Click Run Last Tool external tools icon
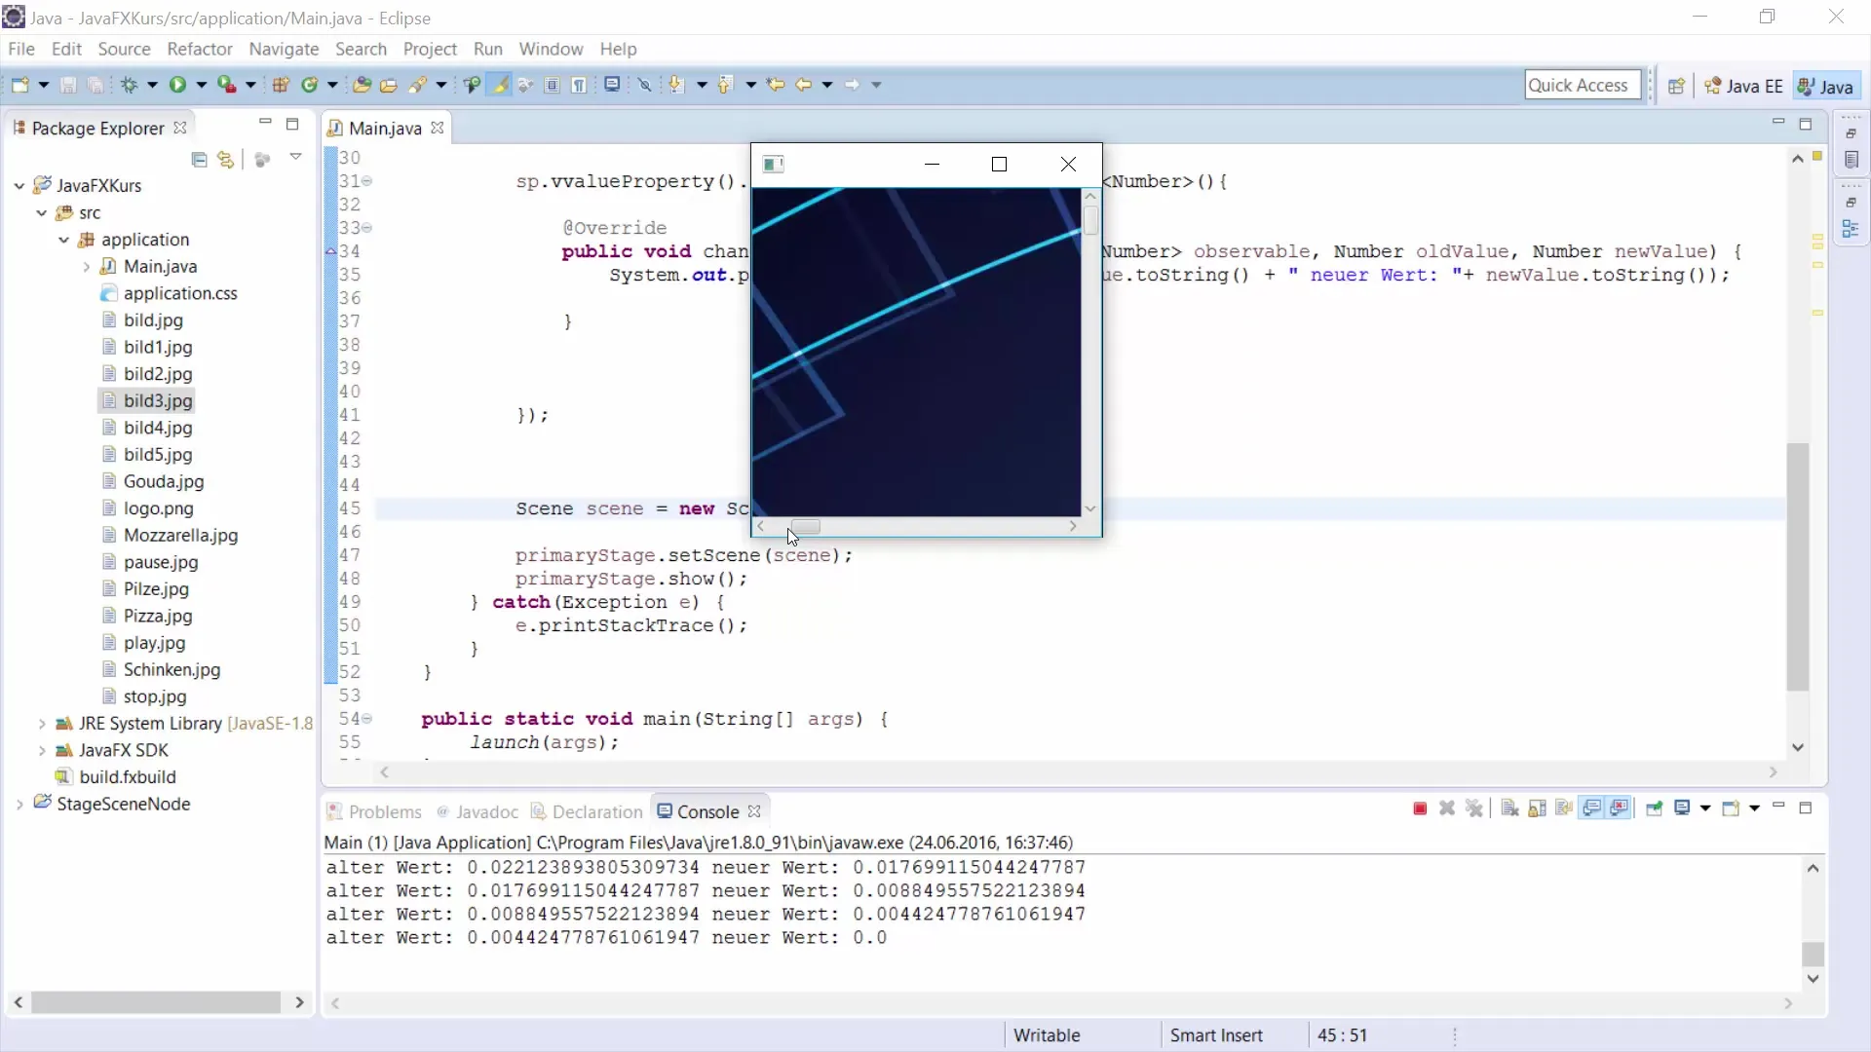1871x1052 pixels. [x=226, y=85]
